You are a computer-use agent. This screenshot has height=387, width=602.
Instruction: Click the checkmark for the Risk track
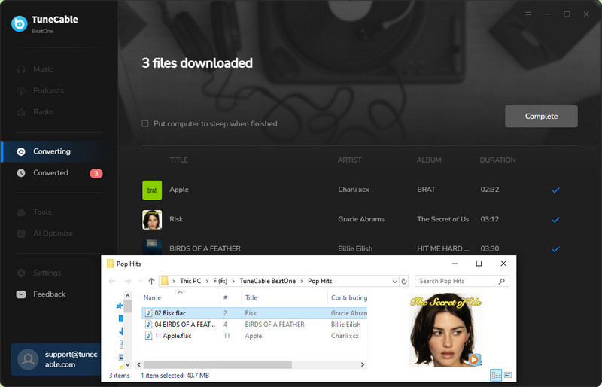pyautogui.click(x=555, y=219)
